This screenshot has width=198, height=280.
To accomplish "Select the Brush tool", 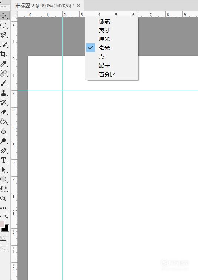I will [3, 83].
